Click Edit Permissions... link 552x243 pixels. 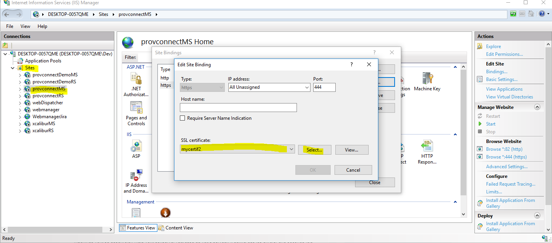click(504, 54)
